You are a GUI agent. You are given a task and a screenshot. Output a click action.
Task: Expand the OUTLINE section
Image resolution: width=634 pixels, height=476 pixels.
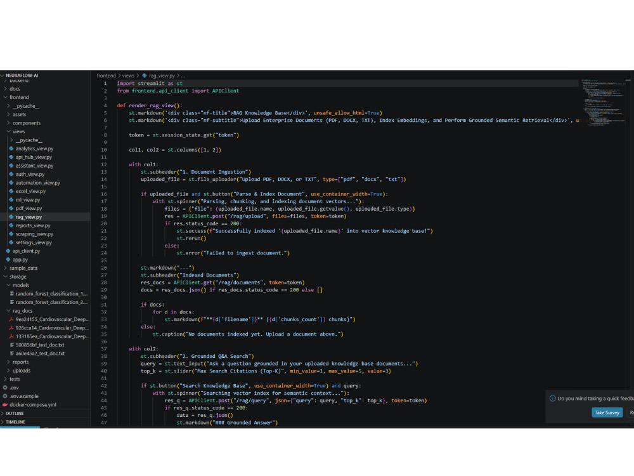tap(3, 413)
